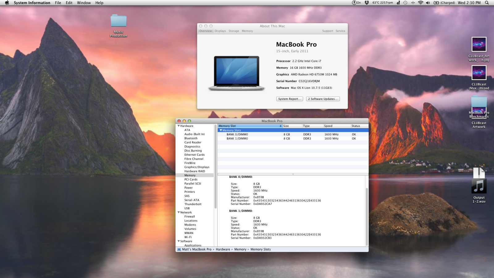Collapse the Memory Slots disclosure triangle
The width and height of the screenshot is (494, 278).
pos(221,130)
